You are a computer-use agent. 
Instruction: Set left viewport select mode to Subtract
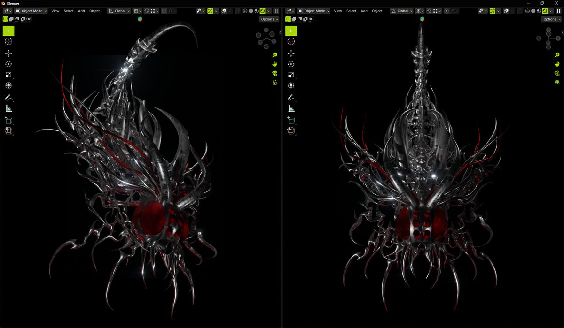click(x=17, y=19)
